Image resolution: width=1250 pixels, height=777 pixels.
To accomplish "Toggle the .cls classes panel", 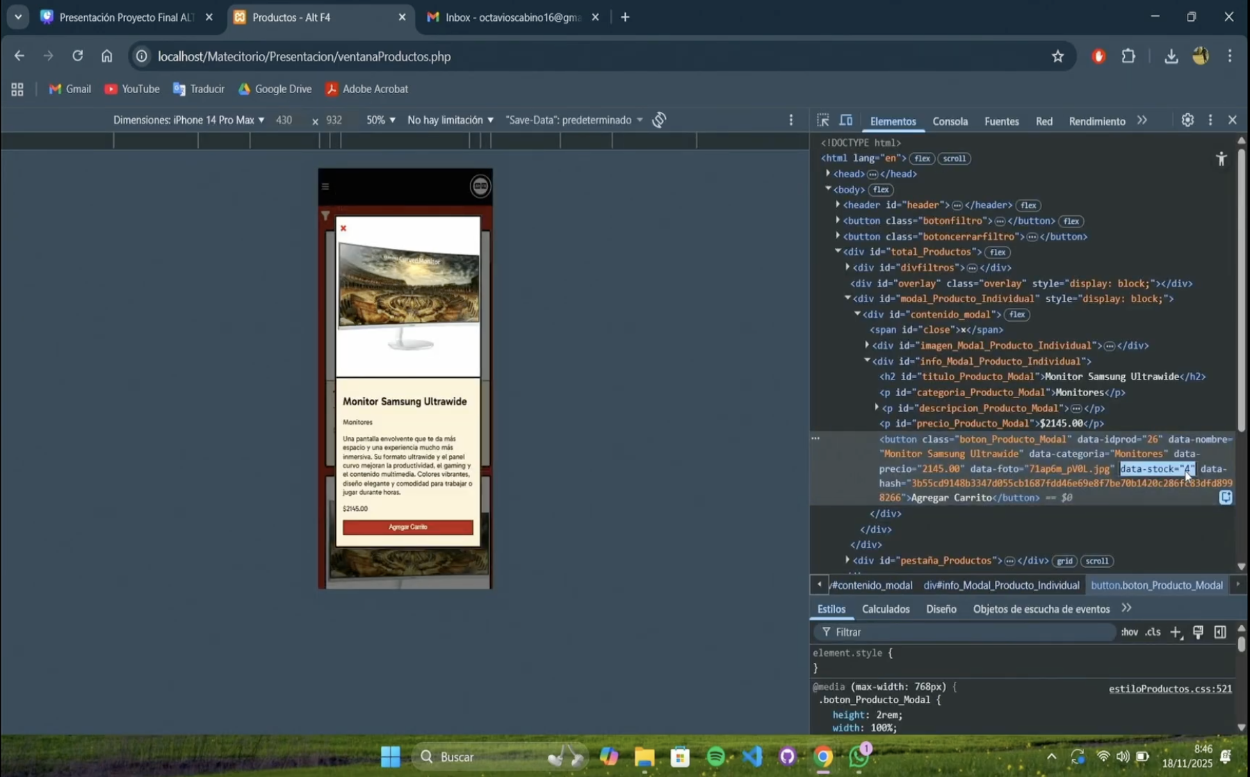I will [x=1153, y=632].
